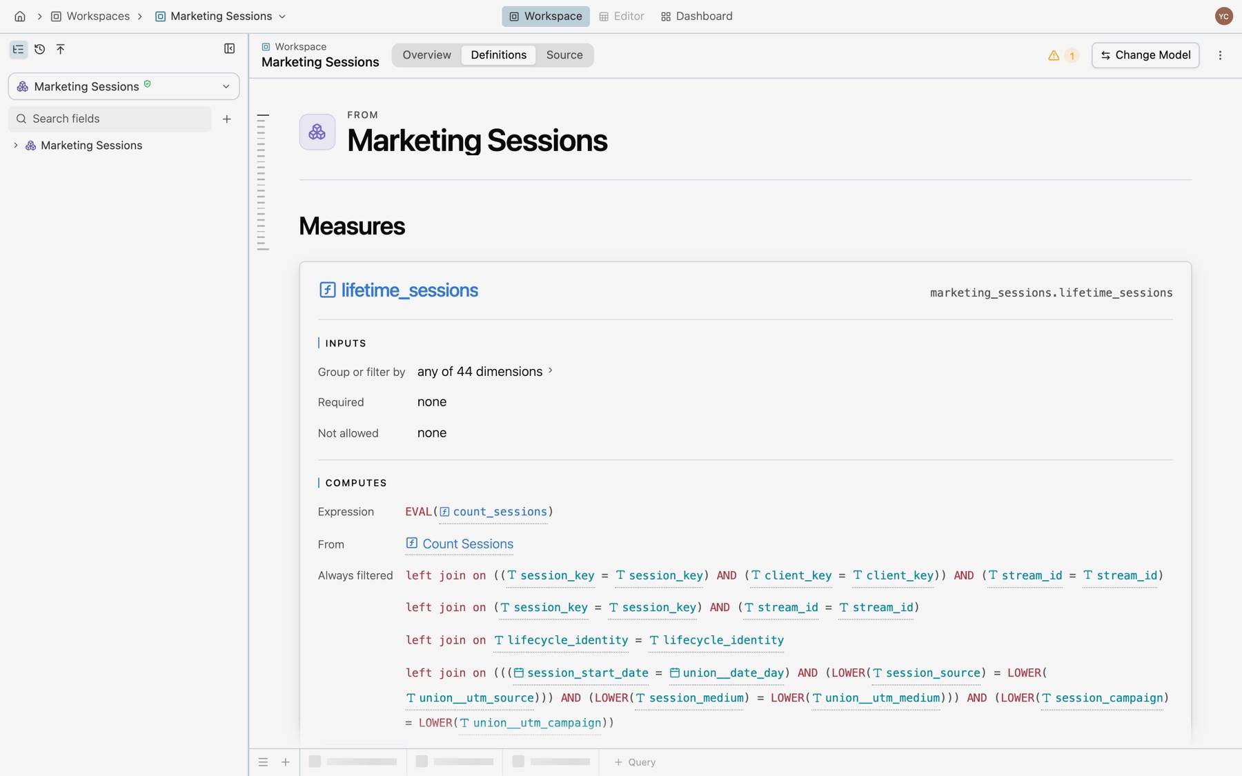The image size is (1242, 776).
Task: Open Marketing Sessions breadcrumb dropdown
Action: pos(220,16)
